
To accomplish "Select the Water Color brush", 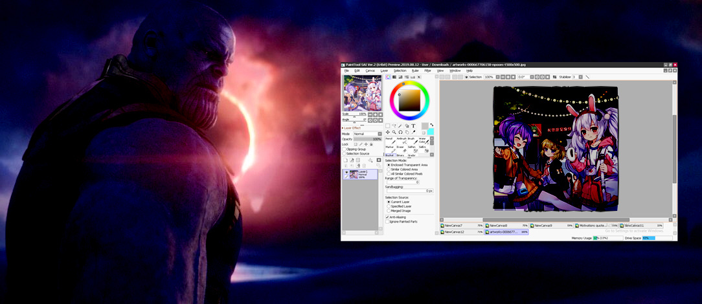I will point(424,141).
